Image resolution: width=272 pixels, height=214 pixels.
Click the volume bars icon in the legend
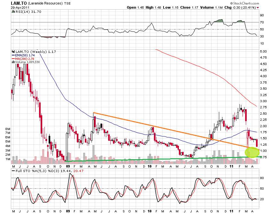[13, 62]
